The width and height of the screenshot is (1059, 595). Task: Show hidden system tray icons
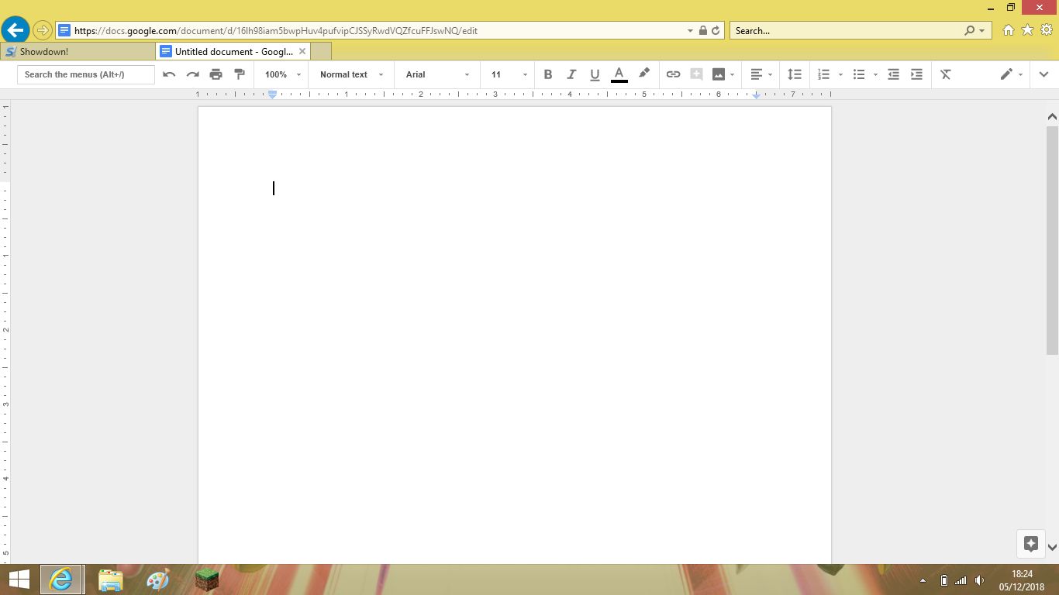click(x=923, y=580)
